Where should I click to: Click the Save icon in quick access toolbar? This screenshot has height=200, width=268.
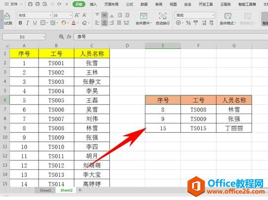pos(30,4)
